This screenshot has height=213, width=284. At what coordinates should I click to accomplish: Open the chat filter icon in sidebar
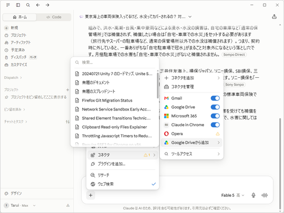coord(67,121)
